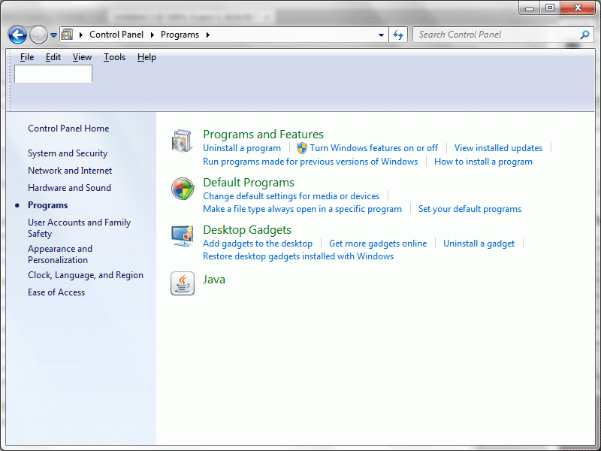The width and height of the screenshot is (601, 451).
Task: Click the Default Programs icon
Action: 183,189
